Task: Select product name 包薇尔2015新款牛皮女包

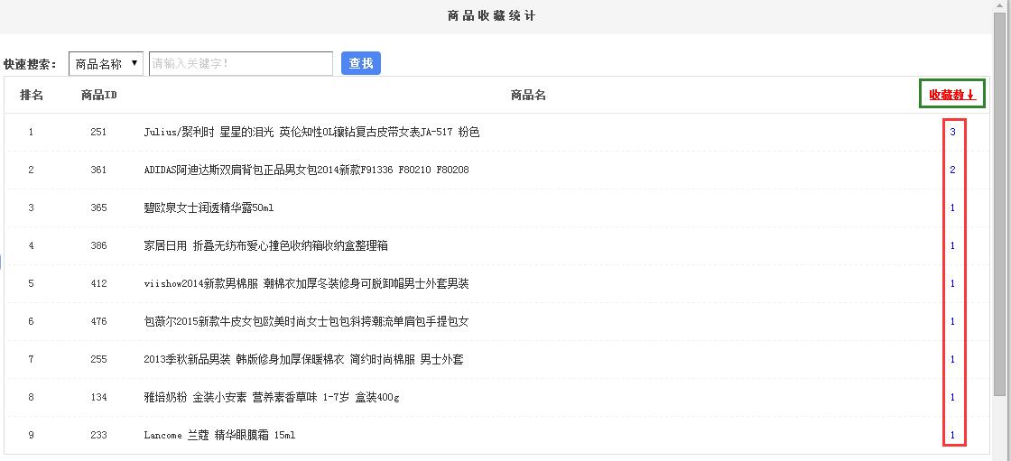Action: pyautogui.click(x=306, y=322)
